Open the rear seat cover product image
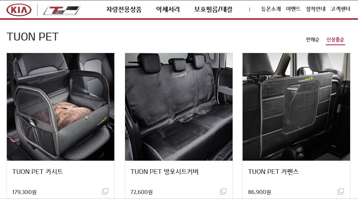This screenshot has height=199, width=358. 179,107
